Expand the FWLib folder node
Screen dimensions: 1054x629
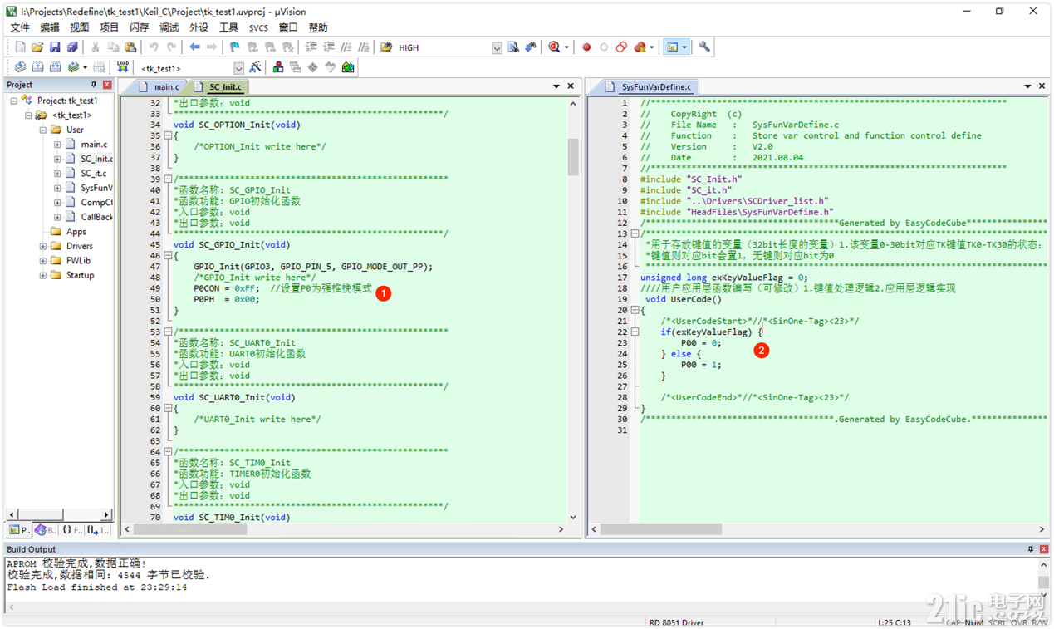tap(43, 261)
